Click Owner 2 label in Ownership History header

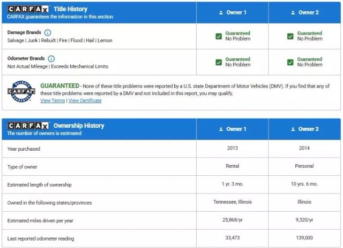click(x=309, y=129)
